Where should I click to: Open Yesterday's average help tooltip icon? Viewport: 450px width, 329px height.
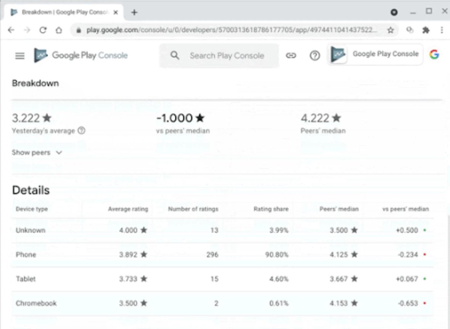click(x=82, y=130)
